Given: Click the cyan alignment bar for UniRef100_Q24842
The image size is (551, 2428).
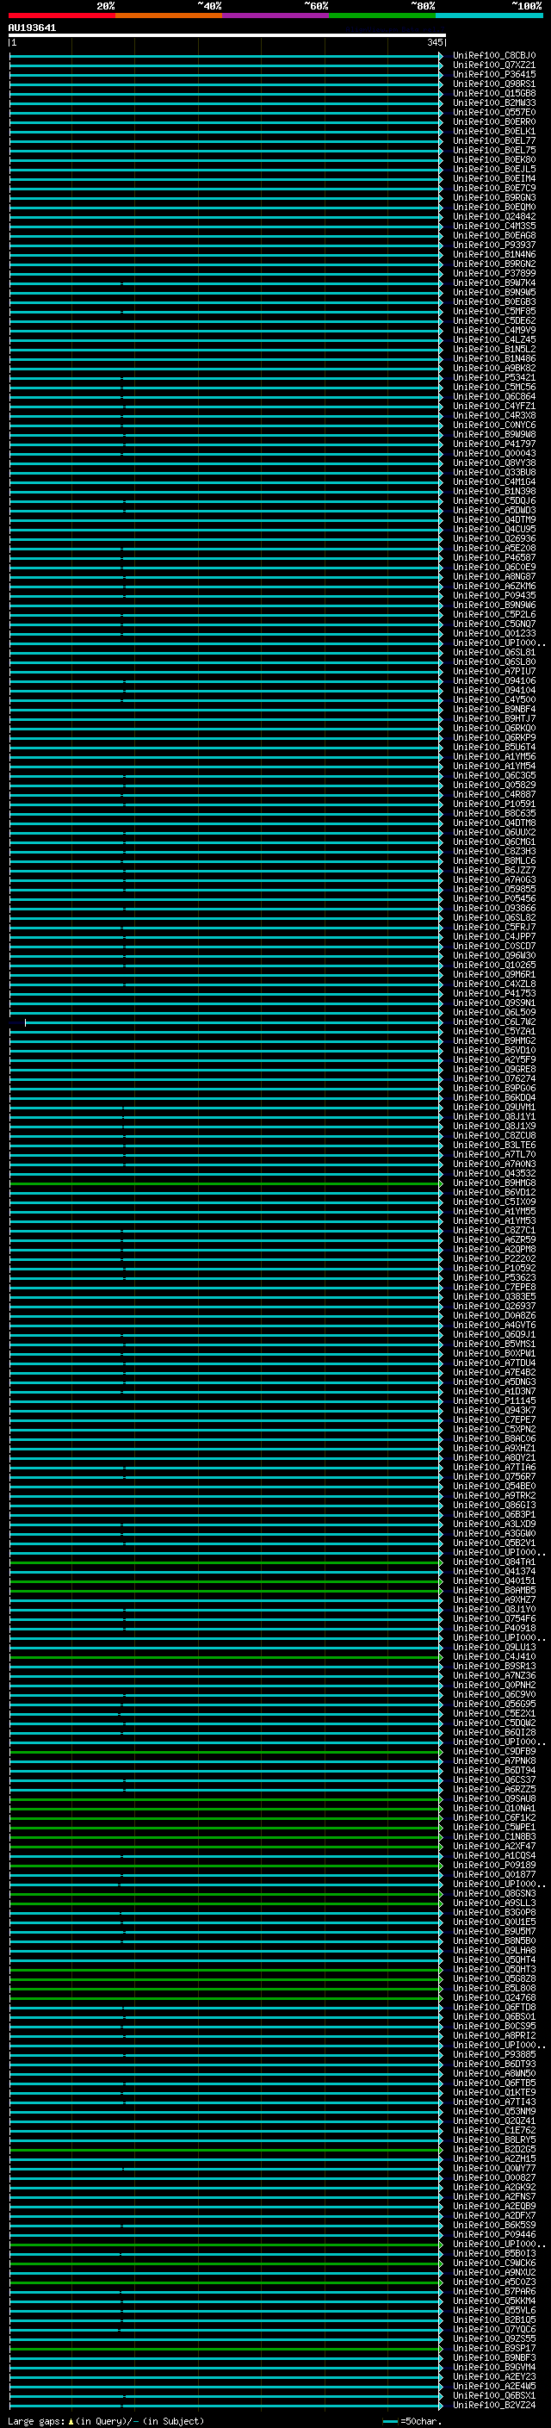Looking at the screenshot, I should point(226,217).
